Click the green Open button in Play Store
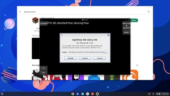This screenshot has height=96, width=170. [x=134, y=21]
